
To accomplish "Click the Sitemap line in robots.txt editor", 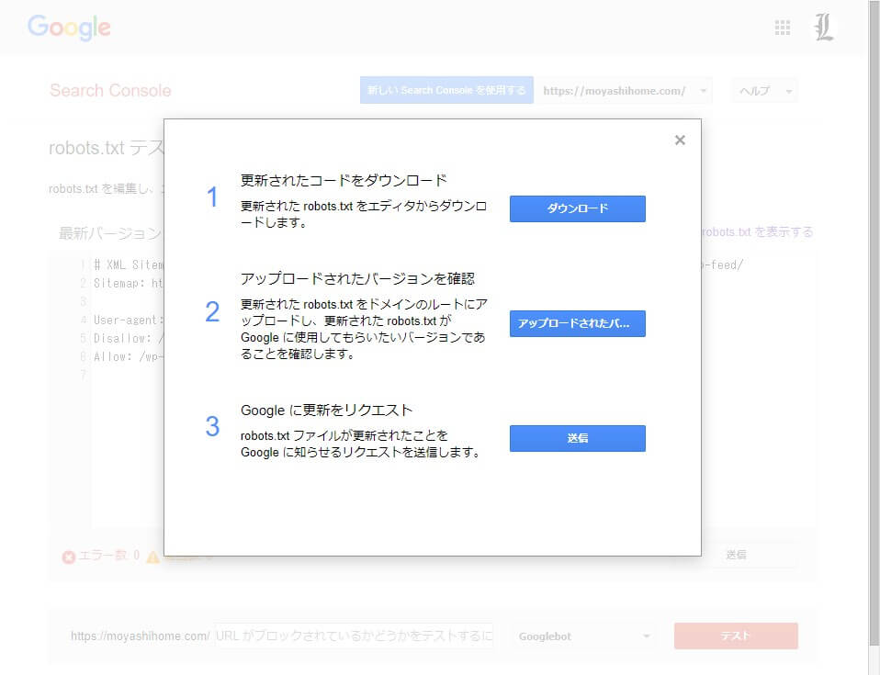I will [x=129, y=283].
